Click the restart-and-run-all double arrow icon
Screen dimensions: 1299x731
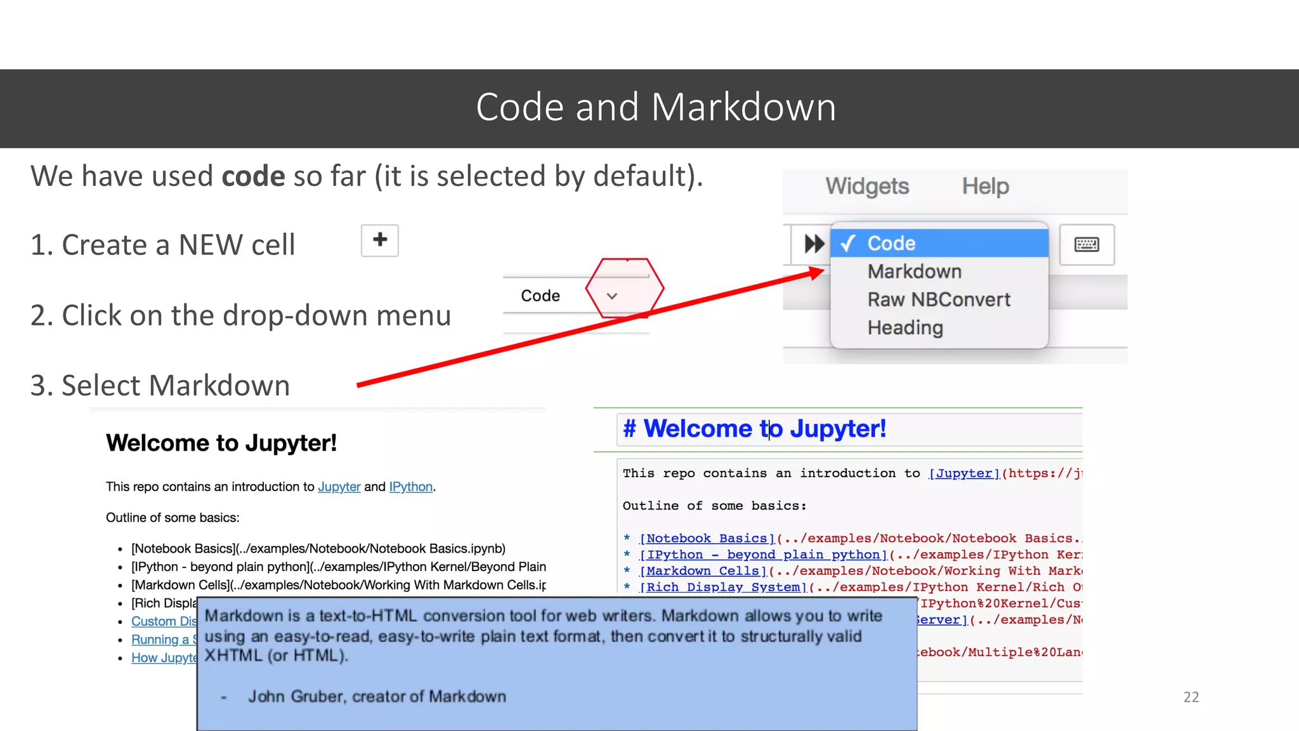click(813, 244)
